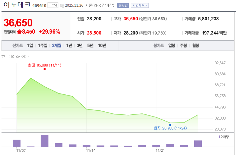Click the red up-arrow change icon

pos(19,31)
